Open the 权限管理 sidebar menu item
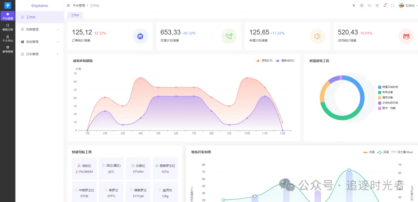The width and height of the screenshot is (418, 202). point(40,29)
